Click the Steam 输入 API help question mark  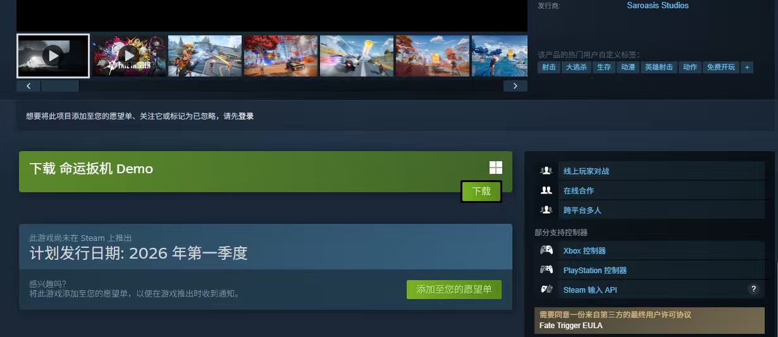(753, 289)
